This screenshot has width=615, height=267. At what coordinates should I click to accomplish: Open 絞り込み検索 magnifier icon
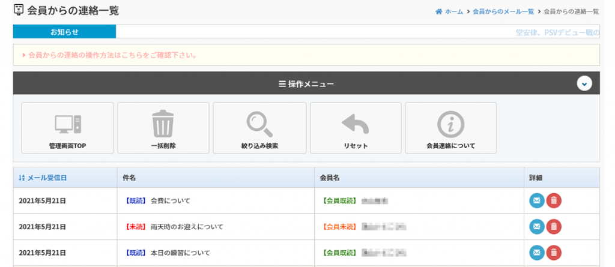259,124
